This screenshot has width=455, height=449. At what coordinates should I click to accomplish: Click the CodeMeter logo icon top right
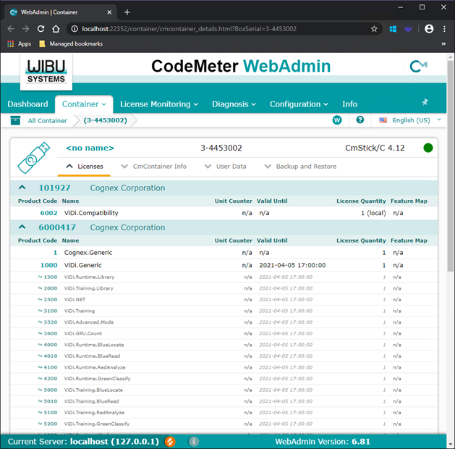418,67
